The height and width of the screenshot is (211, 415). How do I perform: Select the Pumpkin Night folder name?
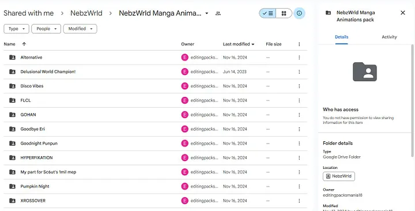tap(35, 186)
